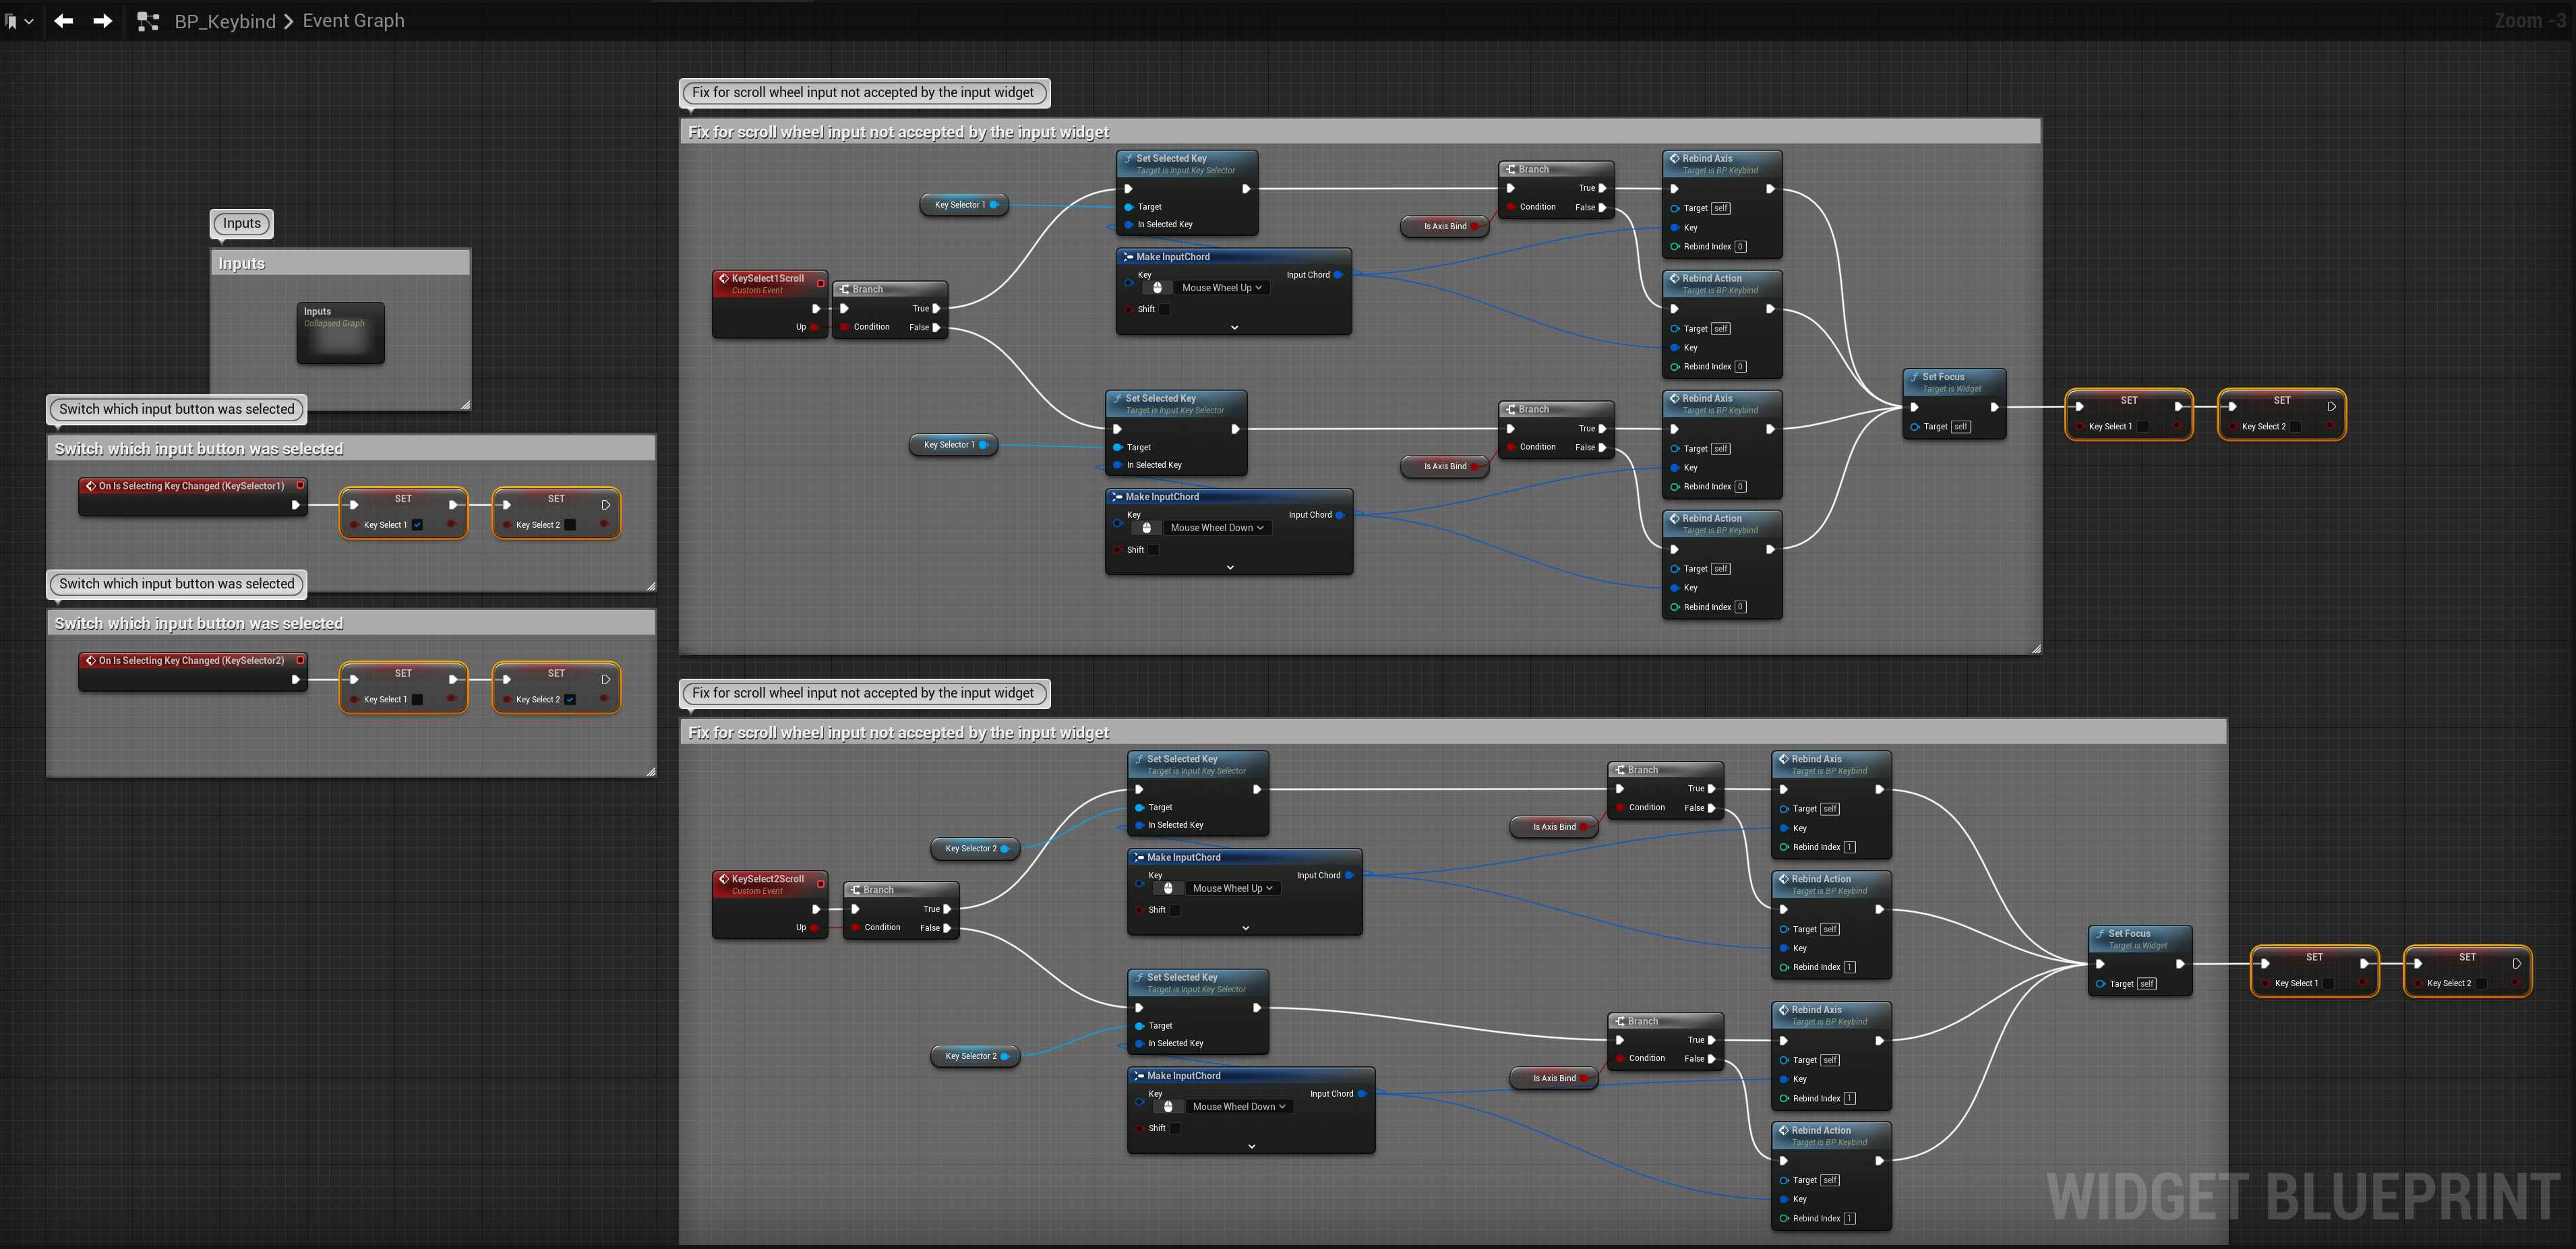
Task: Click the back navigation arrow
Action: 64,21
